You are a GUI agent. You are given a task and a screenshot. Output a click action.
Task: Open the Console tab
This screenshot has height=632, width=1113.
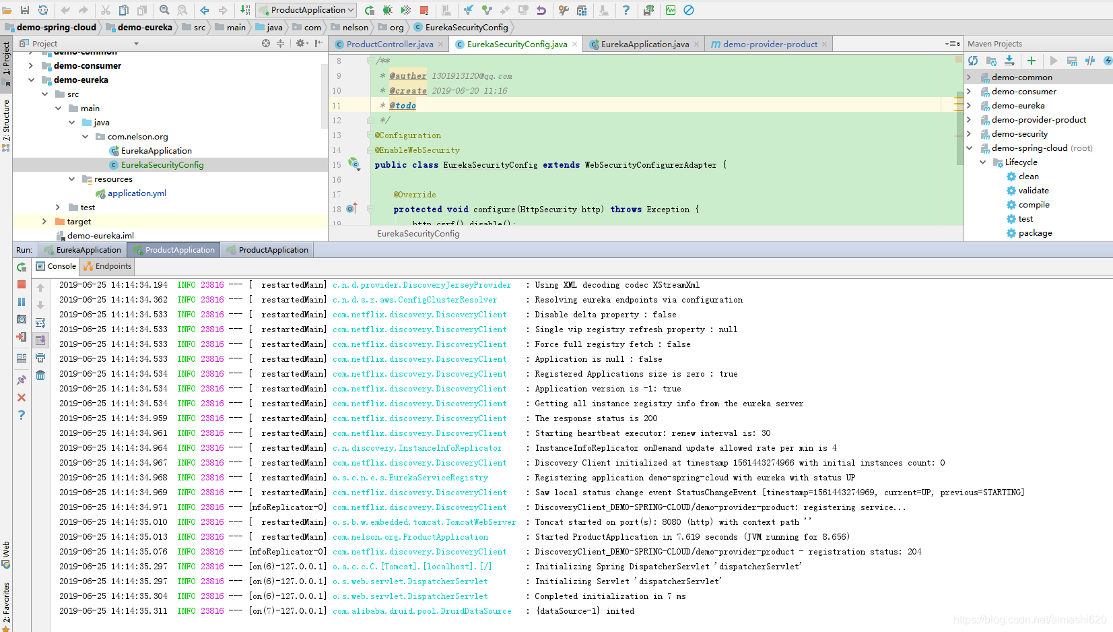[x=57, y=267]
